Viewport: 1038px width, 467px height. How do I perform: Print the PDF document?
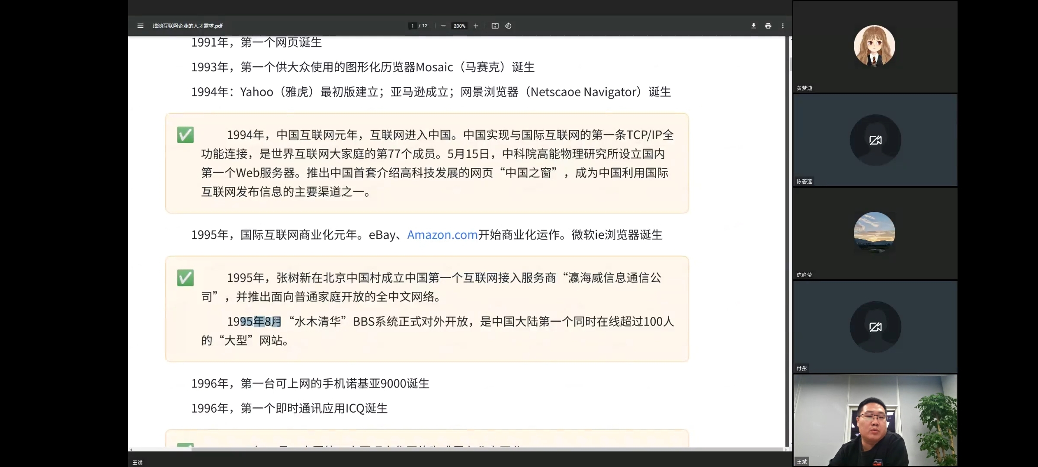tap(768, 26)
